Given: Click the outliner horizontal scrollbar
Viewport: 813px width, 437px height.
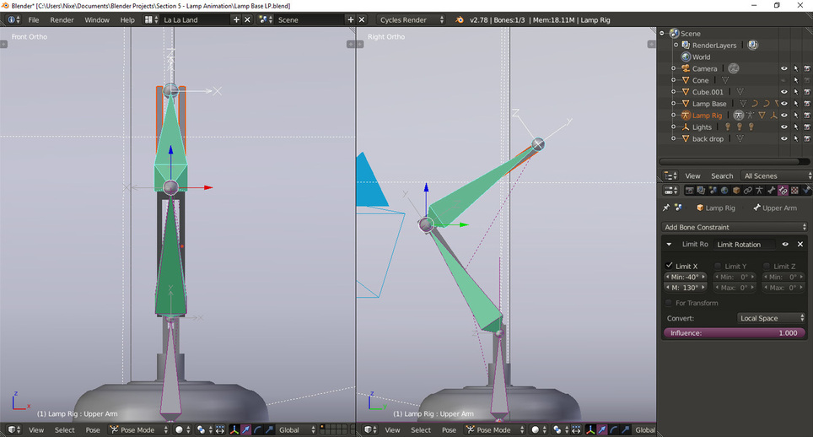Looking at the screenshot, I should tap(735, 161).
